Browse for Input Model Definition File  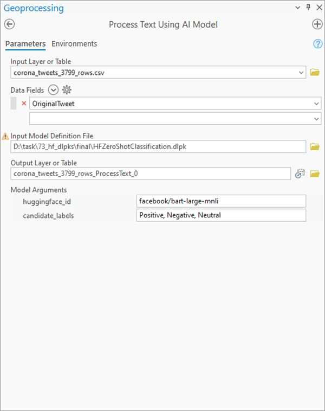(315, 146)
